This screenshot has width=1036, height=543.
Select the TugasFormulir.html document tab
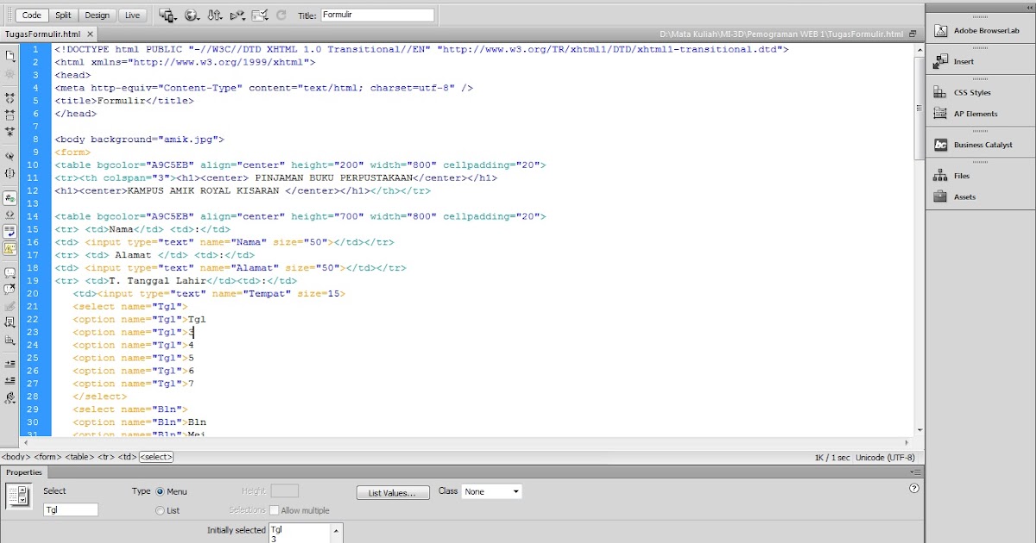(x=43, y=34)
